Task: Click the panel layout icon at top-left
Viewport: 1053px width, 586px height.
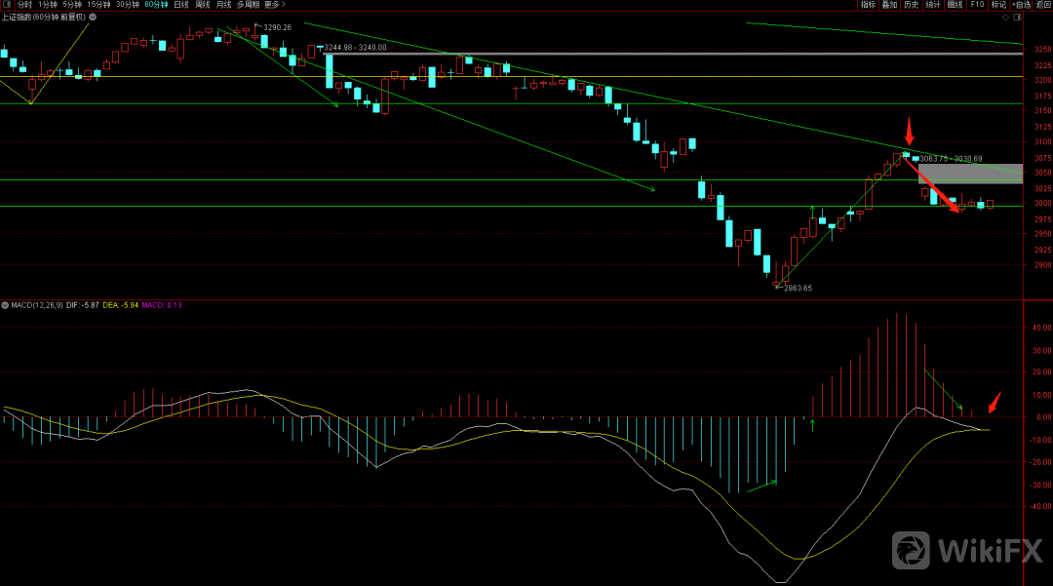Action: click(x=6, y=5)
